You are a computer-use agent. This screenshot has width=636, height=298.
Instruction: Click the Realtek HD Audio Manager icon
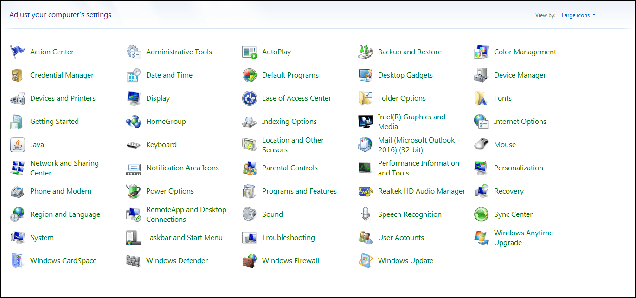(366, 191)
